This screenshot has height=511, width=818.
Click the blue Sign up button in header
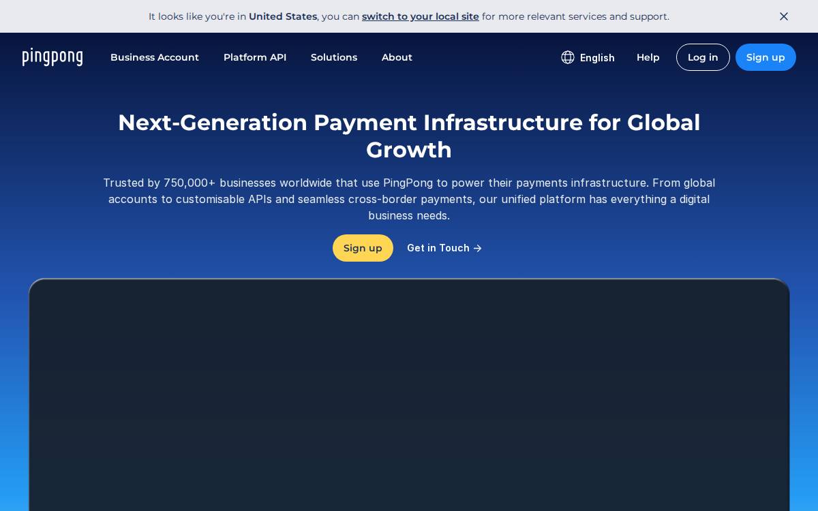click(766, 57)
